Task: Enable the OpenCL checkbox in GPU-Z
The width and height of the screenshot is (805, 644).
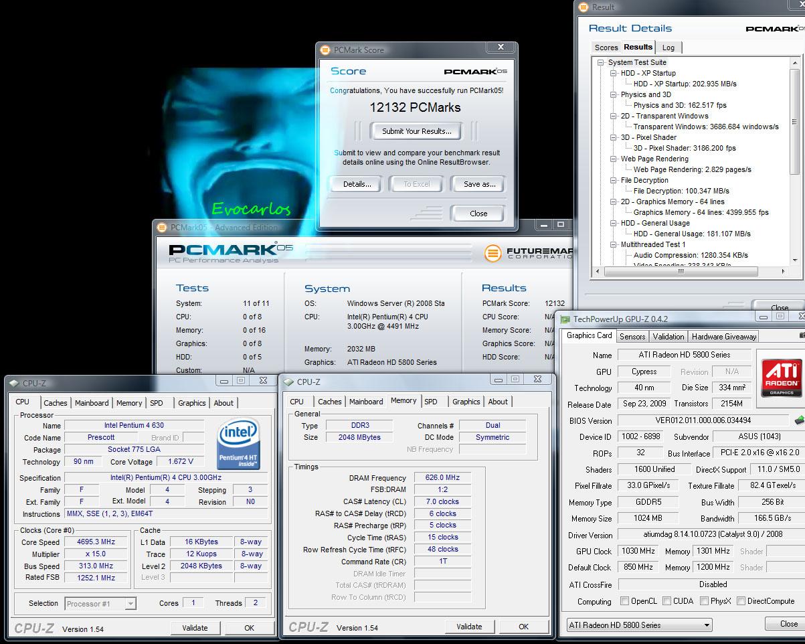Action: tap(624, 601)
